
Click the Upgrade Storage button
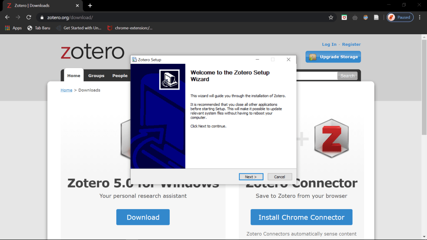tap(333, 57)
